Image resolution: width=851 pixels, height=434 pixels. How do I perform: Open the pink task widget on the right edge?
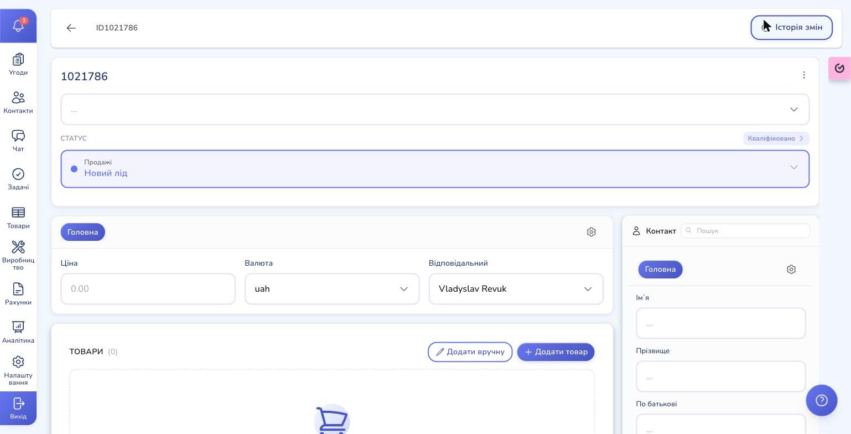click(839, 68)
